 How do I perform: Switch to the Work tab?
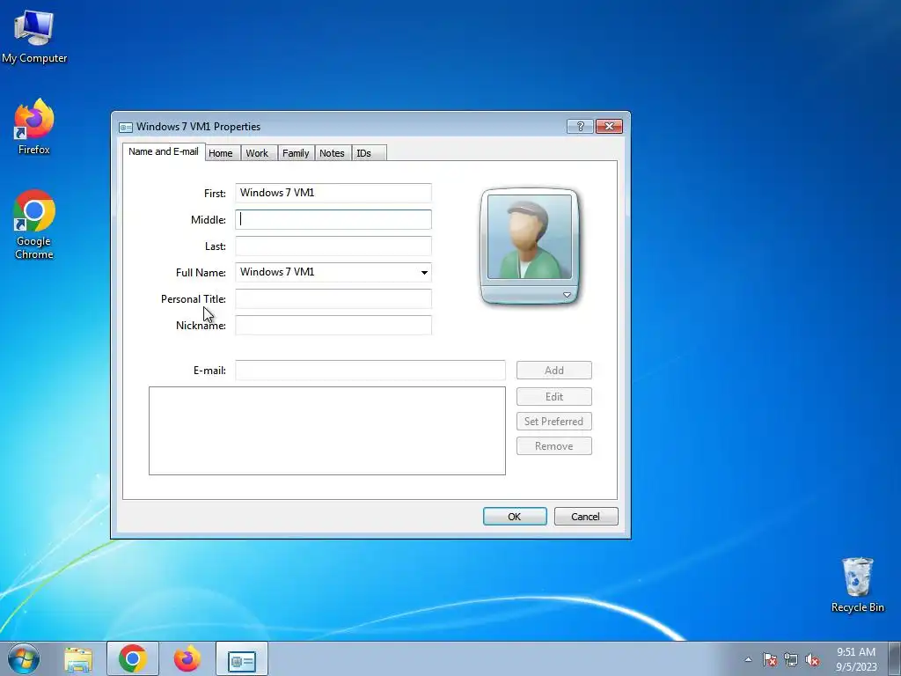257,153
